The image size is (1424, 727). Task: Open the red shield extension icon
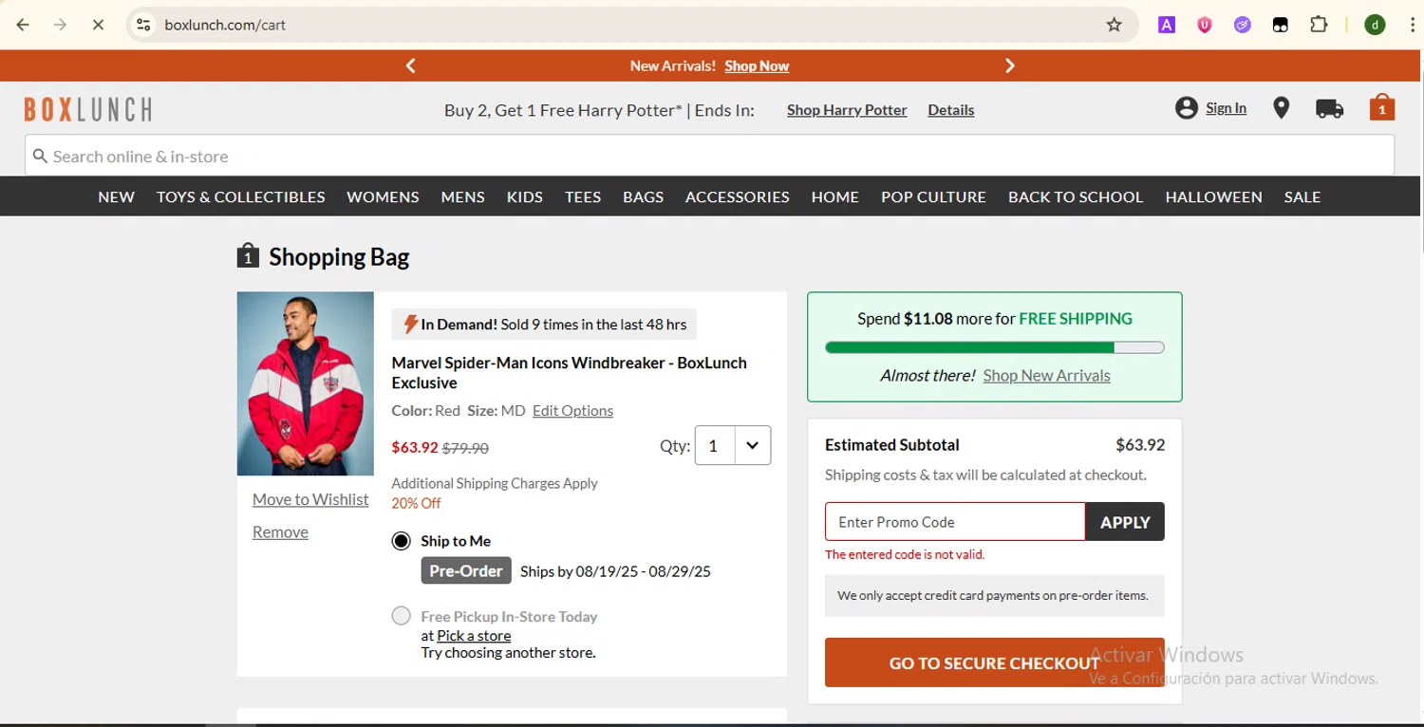coord(1205,25)
